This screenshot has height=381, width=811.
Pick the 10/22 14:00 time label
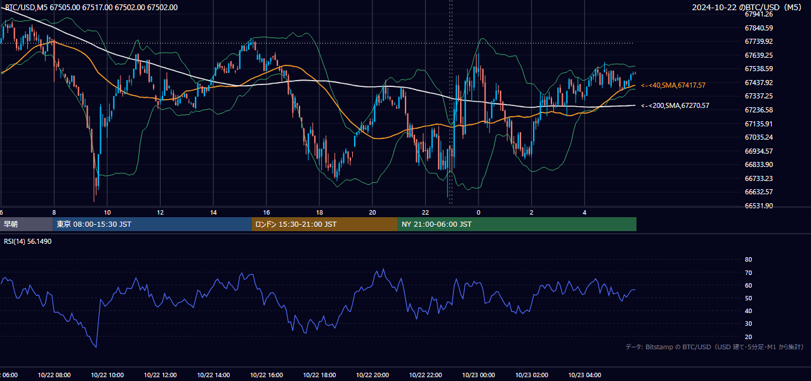[x=213, y=375]
